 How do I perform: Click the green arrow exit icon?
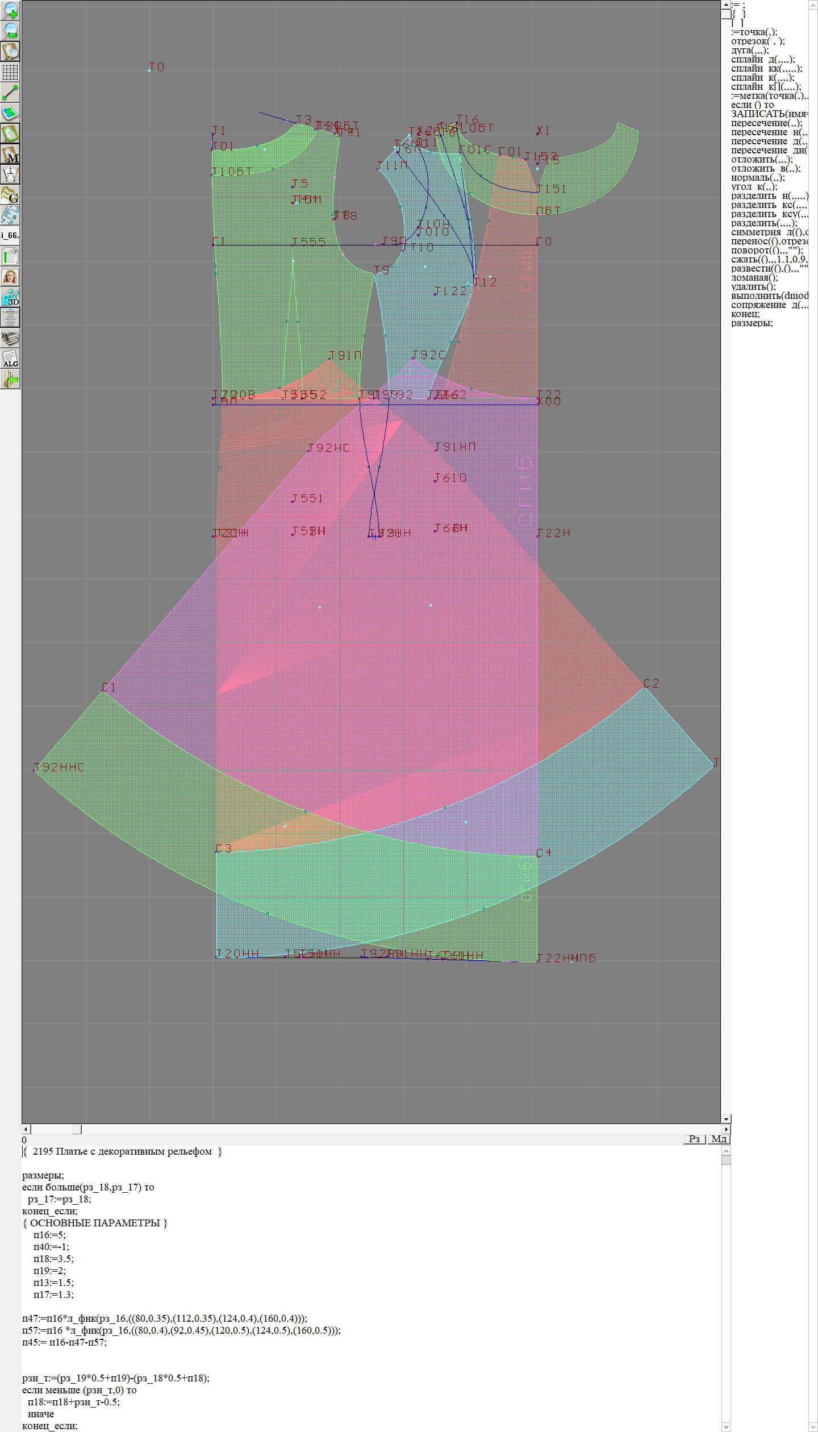click(10, 379)
